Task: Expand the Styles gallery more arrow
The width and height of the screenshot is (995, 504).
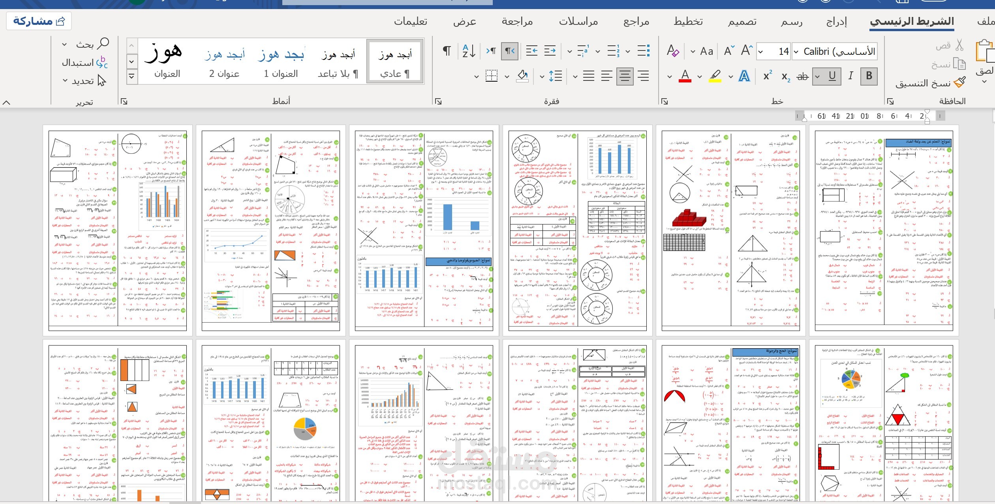Action: [x=131, y=76]
